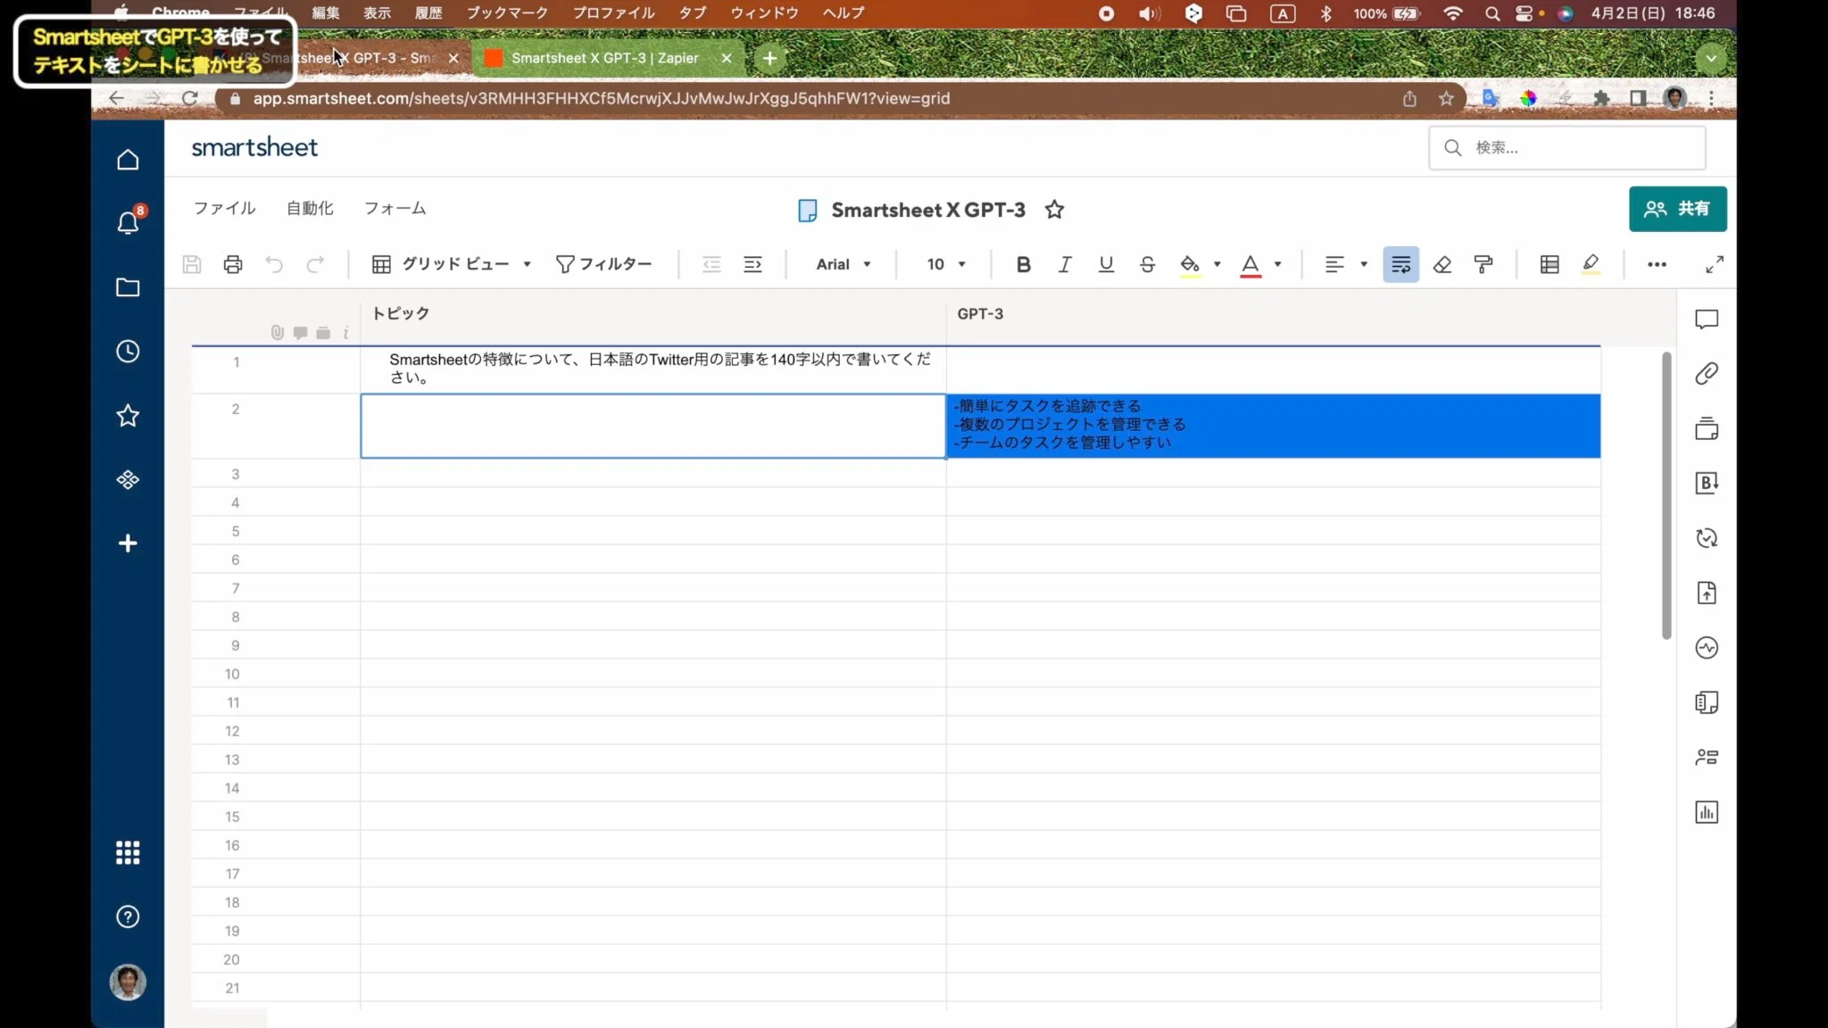Image resolution: width=1828 pixels, height=1028 pixels.
Task: Open the background color dropdown arrow
Action: pyautogui.click(x=1217, y=264)
